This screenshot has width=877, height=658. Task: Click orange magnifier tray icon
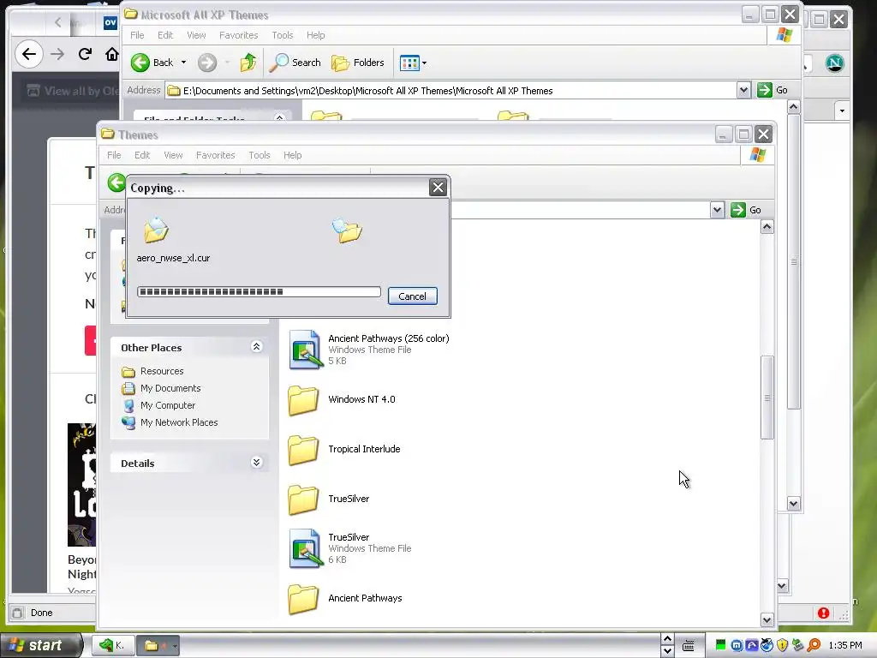(814, 645)
